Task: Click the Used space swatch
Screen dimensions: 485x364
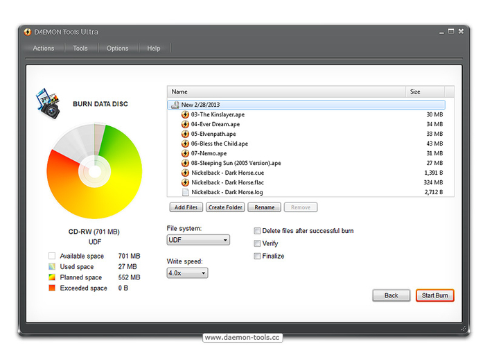Action: click(x=52, y=266)
